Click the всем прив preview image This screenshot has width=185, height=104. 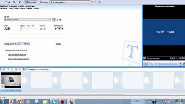pyautogui.click(x=164, y=32)
